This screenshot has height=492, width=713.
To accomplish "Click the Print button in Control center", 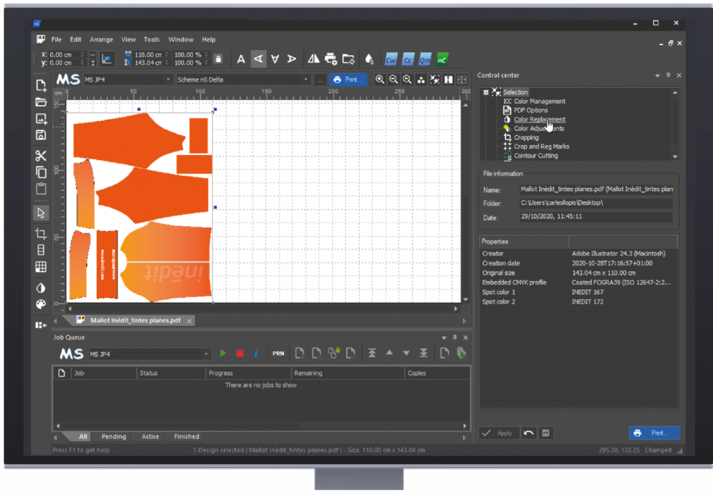I will [654, 433].
